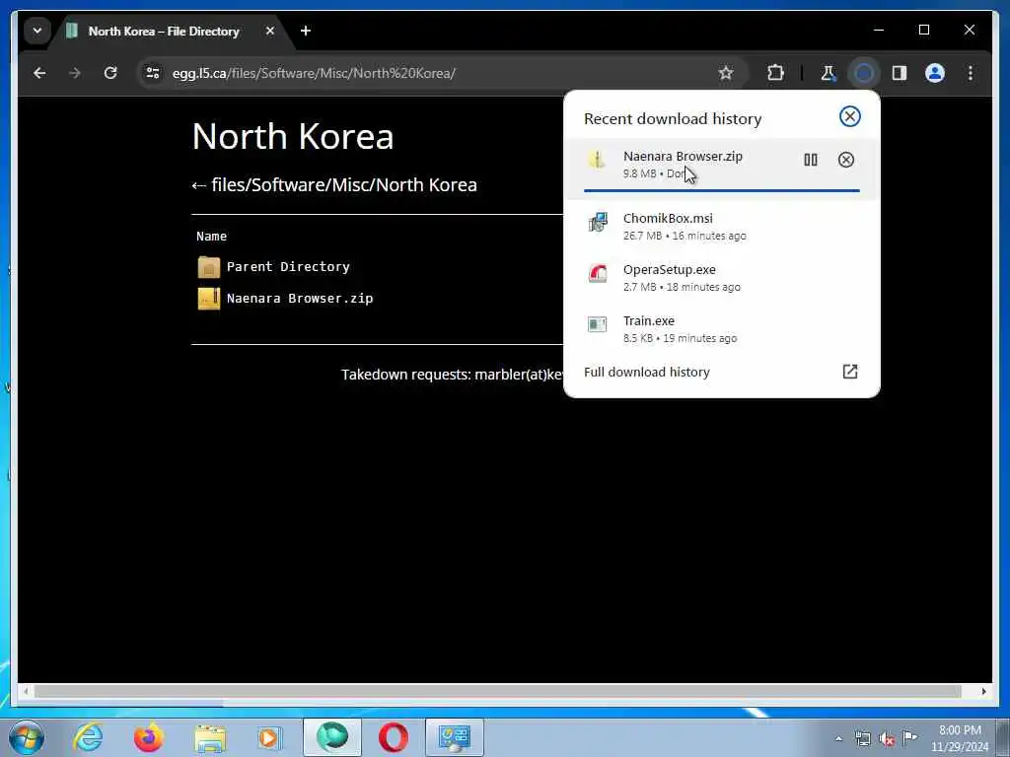Viewport: 1010px width, 757px height.
Task: Click the Downloads progress icon in the toolbar
Action: [x=864, y=73]
